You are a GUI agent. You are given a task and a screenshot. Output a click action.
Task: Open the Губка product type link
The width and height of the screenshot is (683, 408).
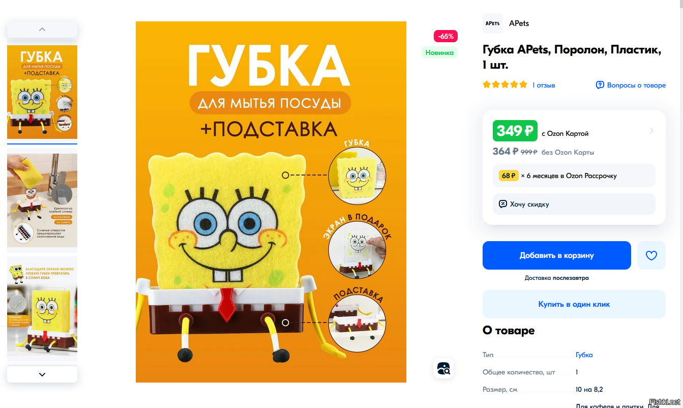584,355
